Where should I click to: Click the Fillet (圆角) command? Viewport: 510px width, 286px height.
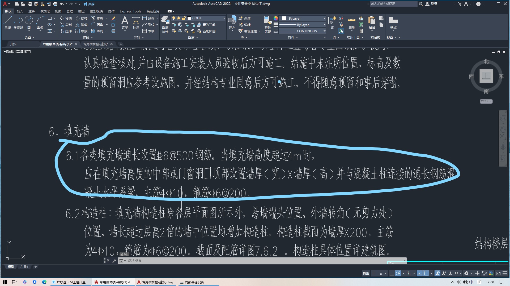tap(97, 25)
